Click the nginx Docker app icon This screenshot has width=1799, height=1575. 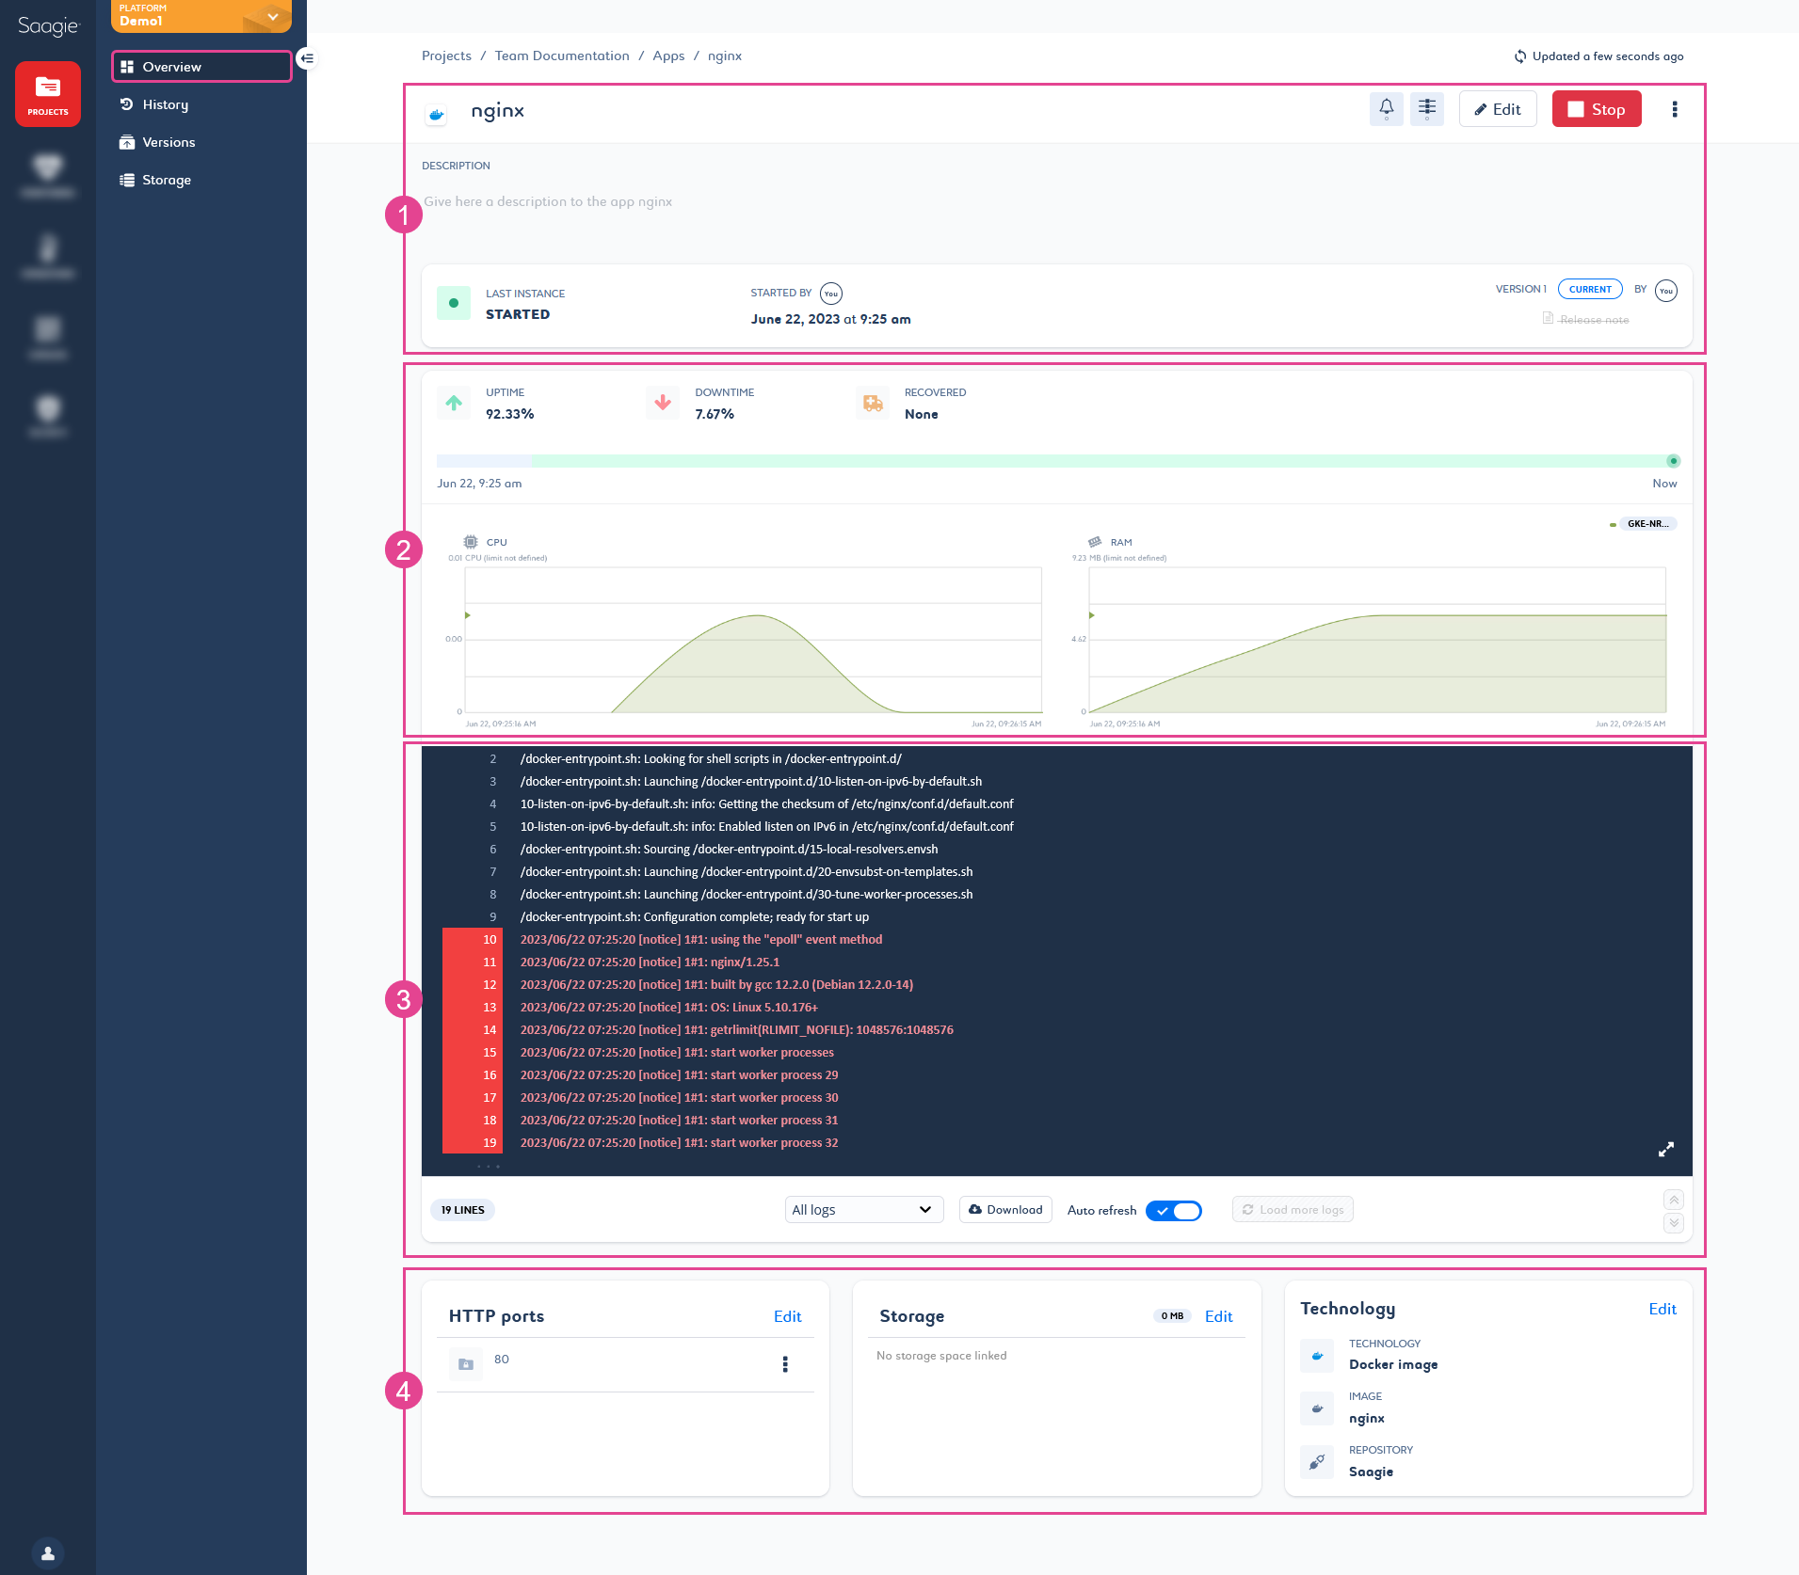click(436, 114)
